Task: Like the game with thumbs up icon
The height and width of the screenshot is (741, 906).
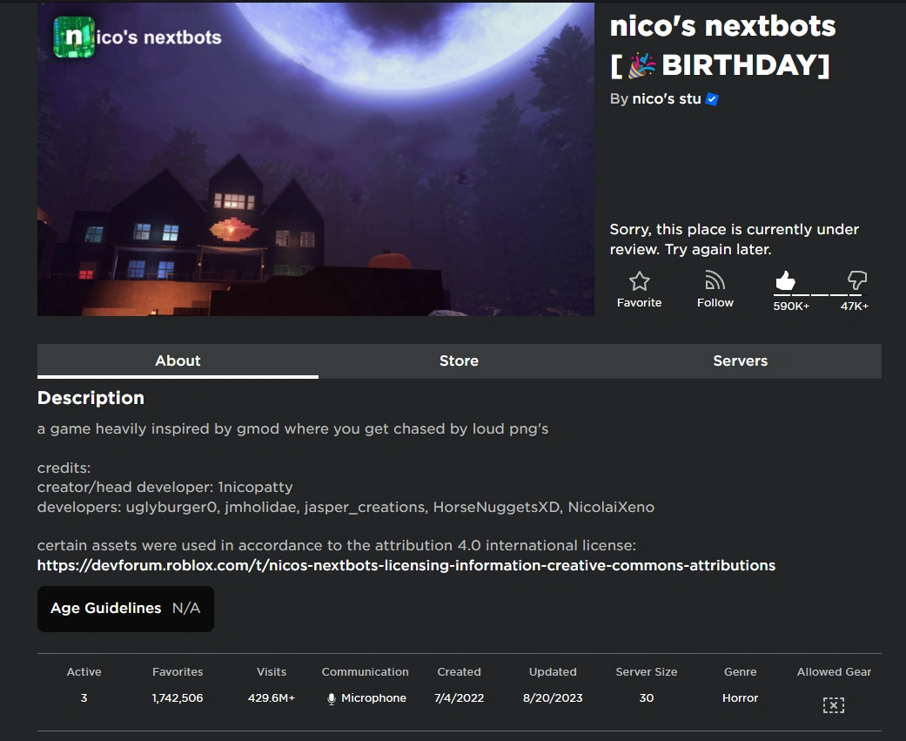Action: 785,280
